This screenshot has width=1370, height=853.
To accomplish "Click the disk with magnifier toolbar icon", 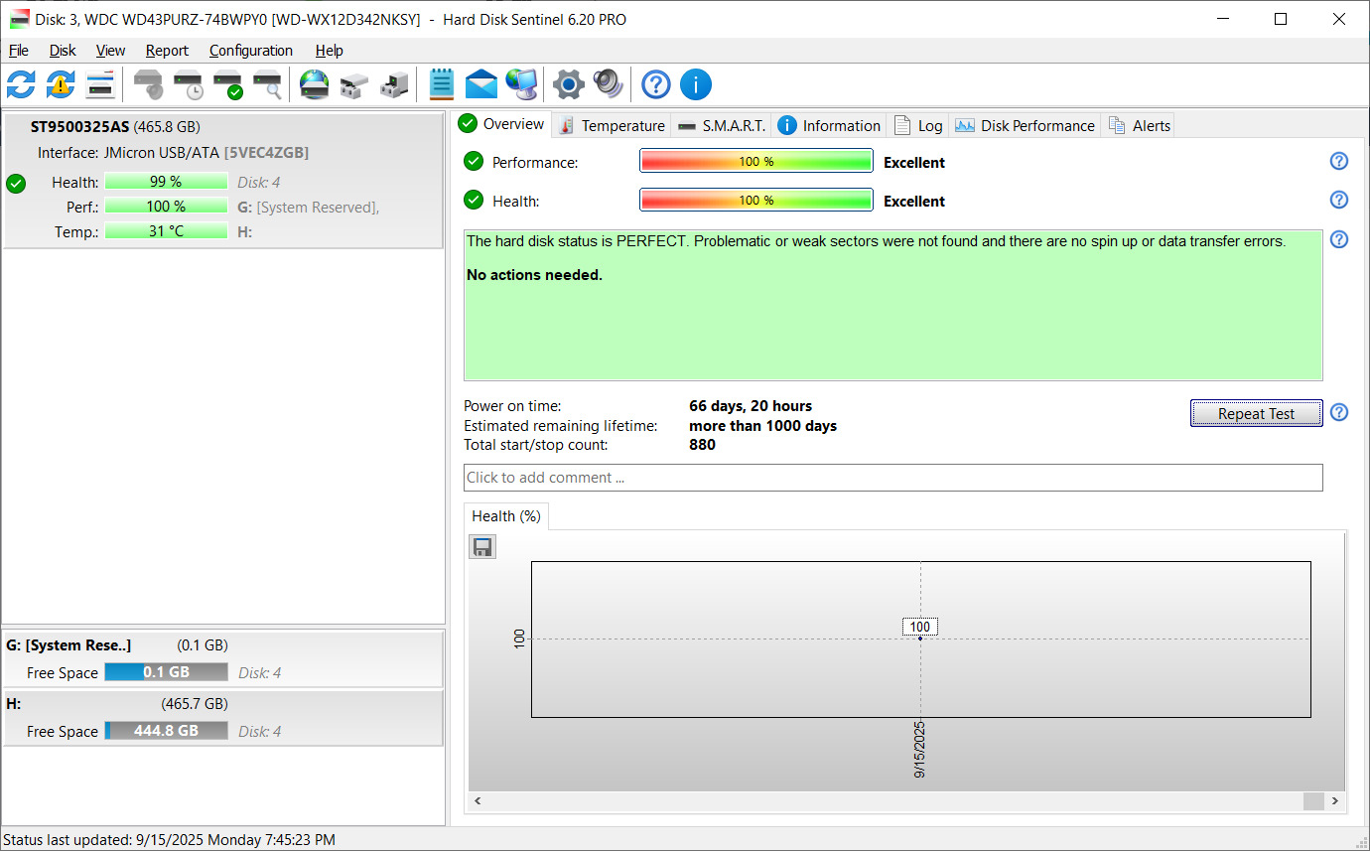I will pyautogui.click(x=267, y=84).
